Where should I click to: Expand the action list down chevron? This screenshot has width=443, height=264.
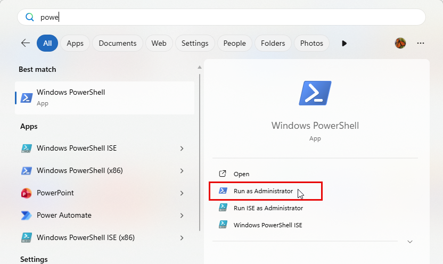409,242
